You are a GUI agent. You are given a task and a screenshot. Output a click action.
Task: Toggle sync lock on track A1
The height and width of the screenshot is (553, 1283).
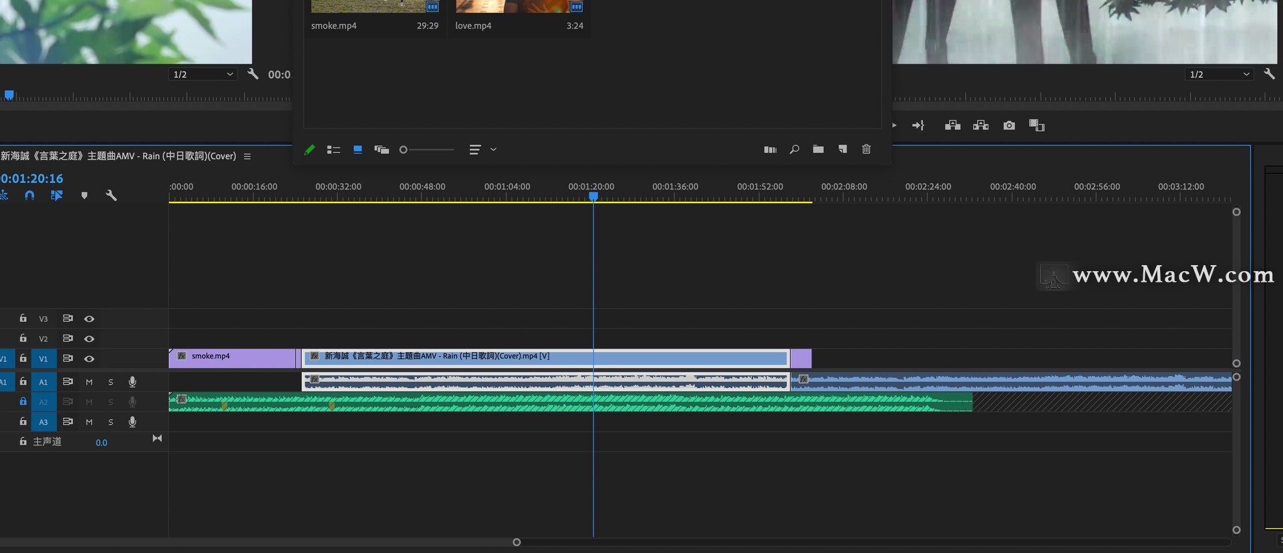(67, 381)
